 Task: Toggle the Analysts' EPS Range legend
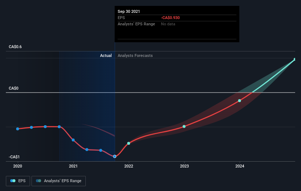(x=59, y=181)
